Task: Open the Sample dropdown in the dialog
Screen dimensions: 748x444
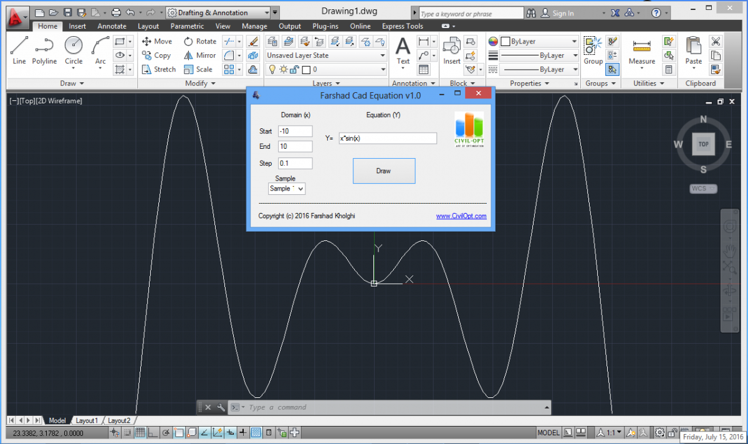Action: pyautogui.click(x=287, y=189)
